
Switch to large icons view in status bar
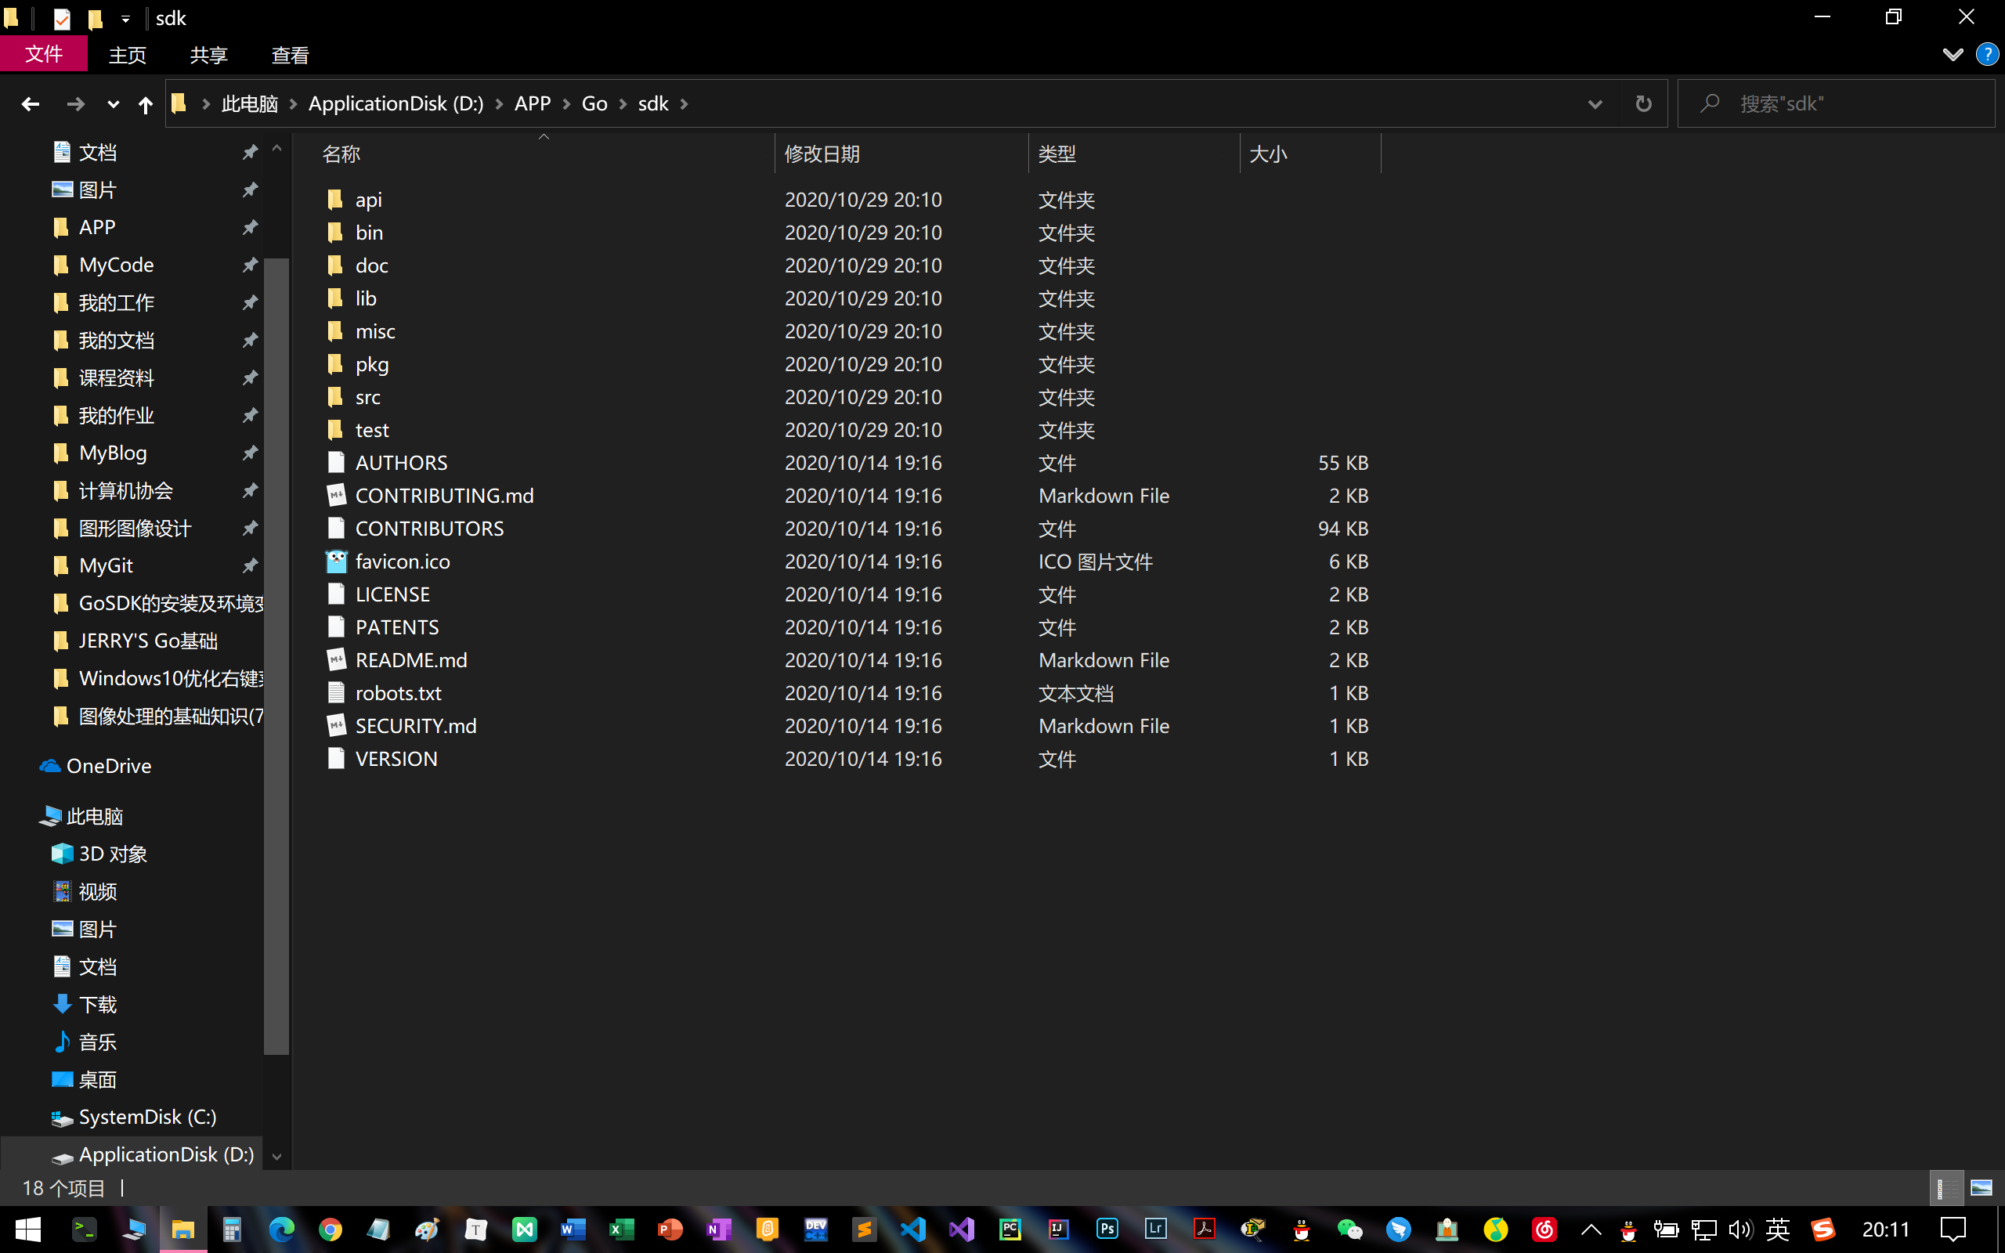click(1981, 1187)
